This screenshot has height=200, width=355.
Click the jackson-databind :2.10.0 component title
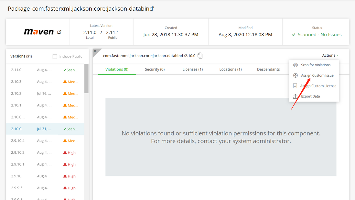click(x=149, y=56)
